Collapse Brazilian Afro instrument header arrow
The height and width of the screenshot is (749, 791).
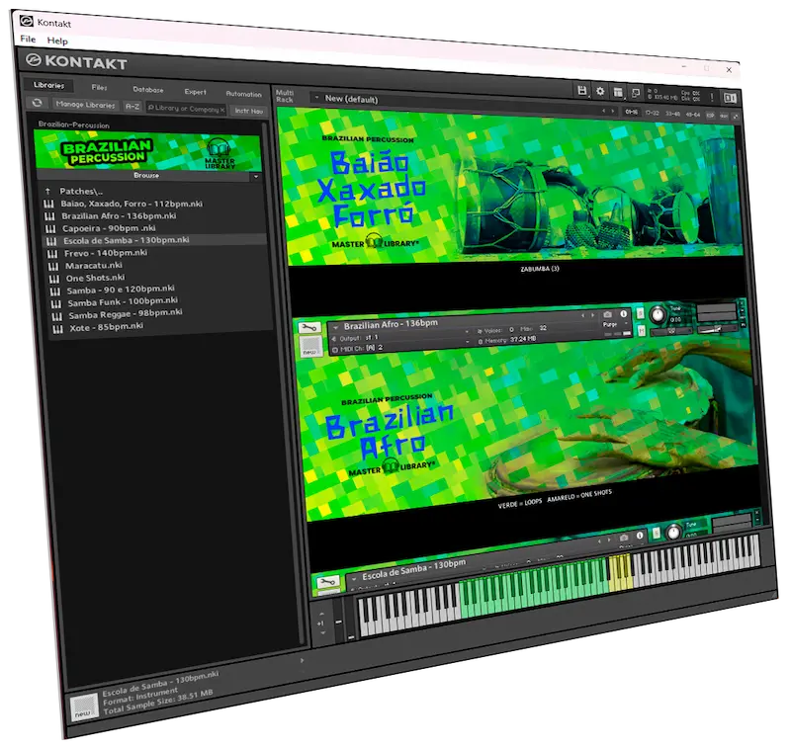tap(335, 327)
